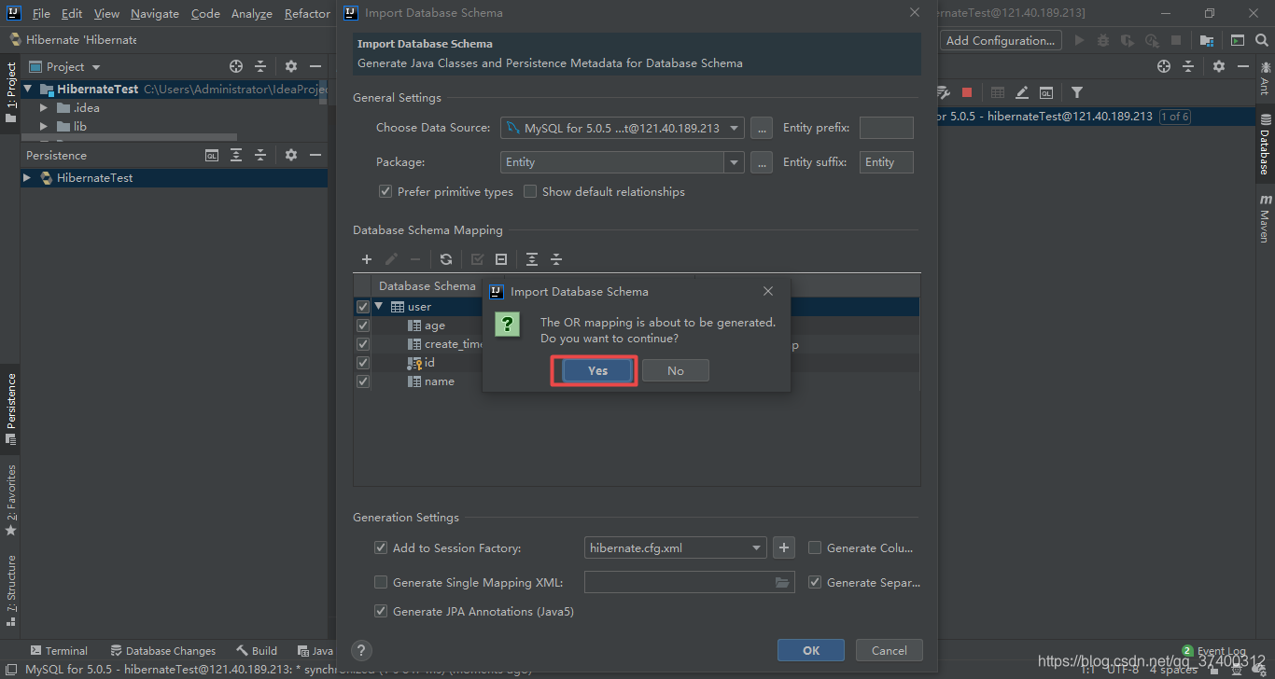Open Maven side tool window tab
The width and height of the screenshot is (1275, 679).
(x=1265, y=218)
